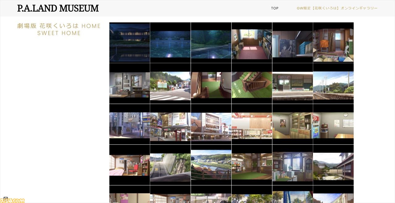Select the 劇場版 花咲くいろは HOME SWEET HOME heading
The height and width of the screenshot is (203, 395).
click(59, 29)
